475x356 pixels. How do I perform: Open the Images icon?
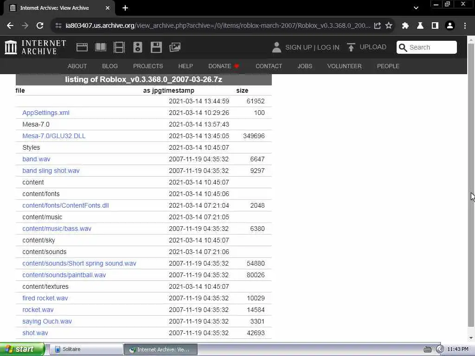coord(175,47)
